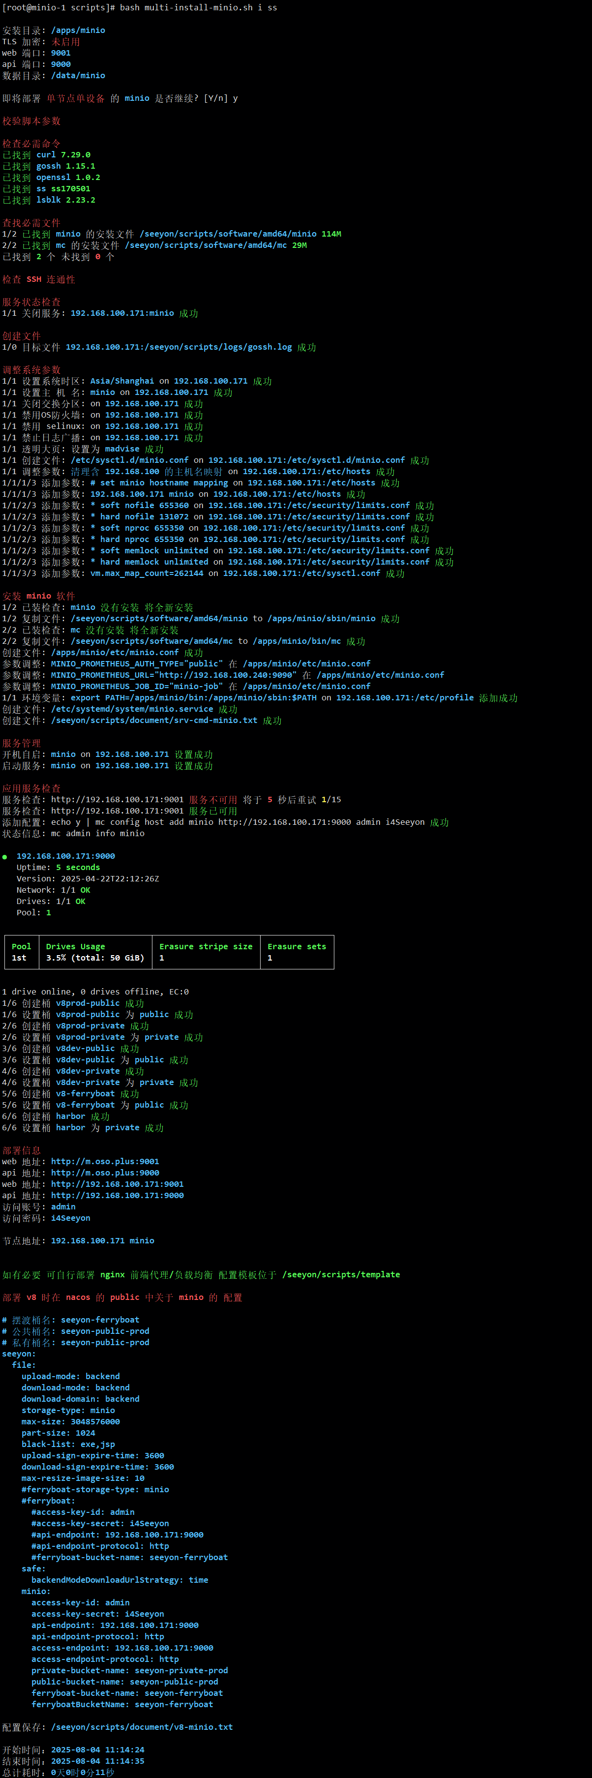The height and width of the screenshot is (1778, 592).
Task: Click the mc install file size '29M'
Action: [299, 245]
